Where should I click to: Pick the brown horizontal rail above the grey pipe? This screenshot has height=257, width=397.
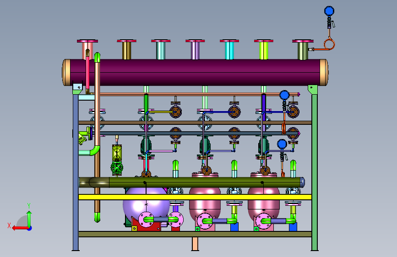pyautogui.click(x=195, y=123)
